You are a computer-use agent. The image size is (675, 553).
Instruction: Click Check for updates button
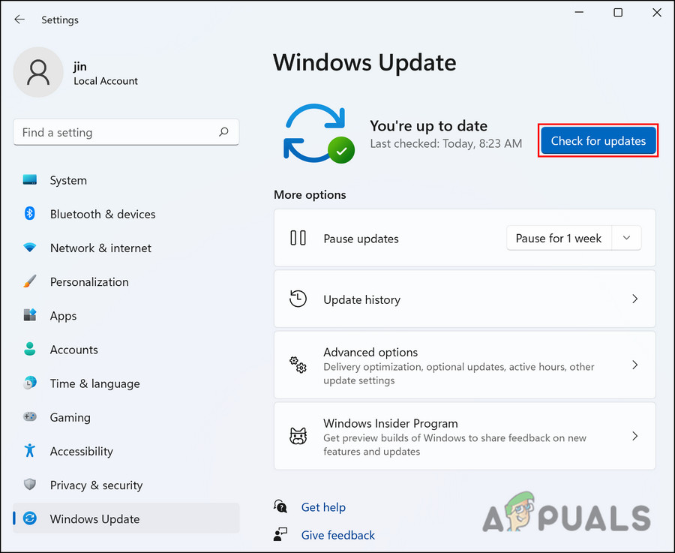pos(598,140)
